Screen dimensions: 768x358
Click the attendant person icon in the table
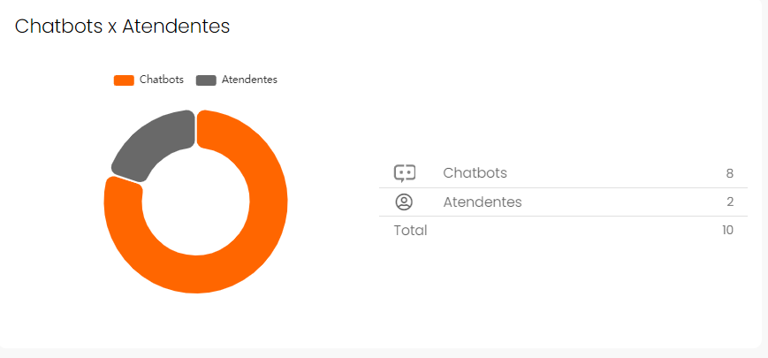[x=404, y=202]
